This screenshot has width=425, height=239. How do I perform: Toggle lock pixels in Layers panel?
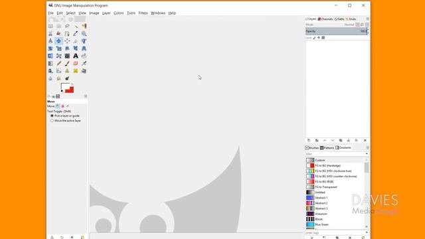click(314, 38)
